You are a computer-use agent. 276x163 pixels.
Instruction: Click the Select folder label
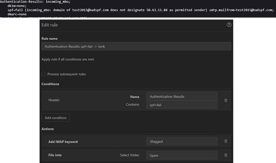tap(130, 155)
